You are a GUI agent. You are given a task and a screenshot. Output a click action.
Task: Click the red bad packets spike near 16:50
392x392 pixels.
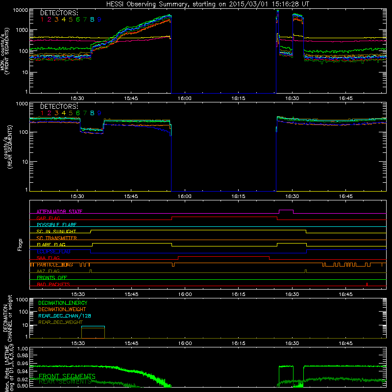367,284
